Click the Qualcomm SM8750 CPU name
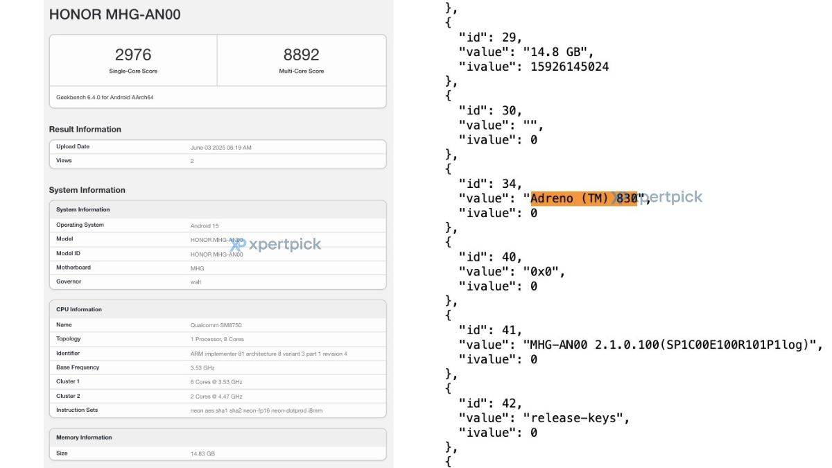Viewport: 832px width, 468px height. point(216,325)
